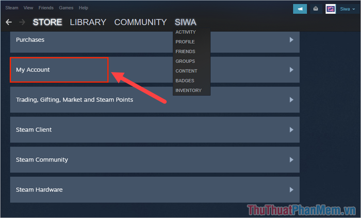Open the Games menu
This screenshot has height=218, width=361.
click(66, 8)
